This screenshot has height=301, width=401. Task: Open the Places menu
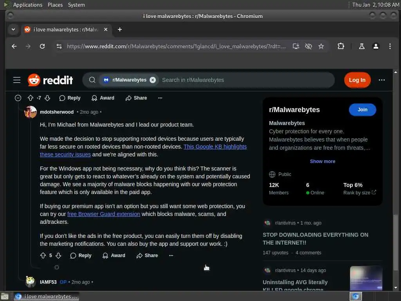55,5
